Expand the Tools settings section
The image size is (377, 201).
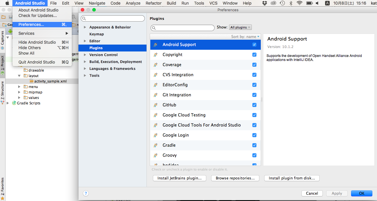[85, 76]
